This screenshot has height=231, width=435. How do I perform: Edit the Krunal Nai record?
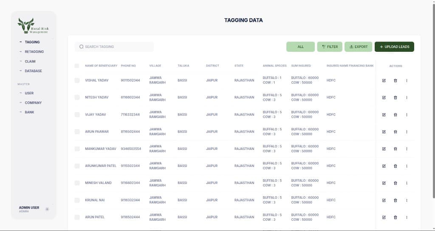pyautogui.click(x=384, y=200)
